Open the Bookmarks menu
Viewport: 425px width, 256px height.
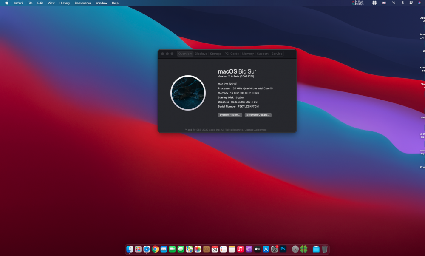coord(83,3)
